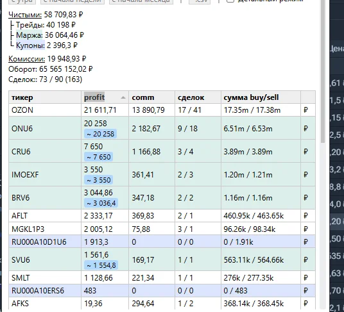Click the profit column sort arrow

123,97
